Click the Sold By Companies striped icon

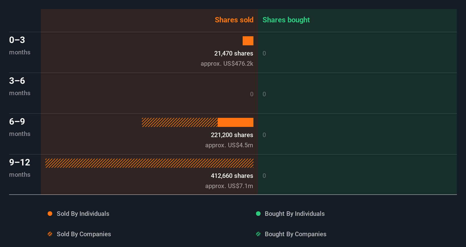[x=50, y=234]
